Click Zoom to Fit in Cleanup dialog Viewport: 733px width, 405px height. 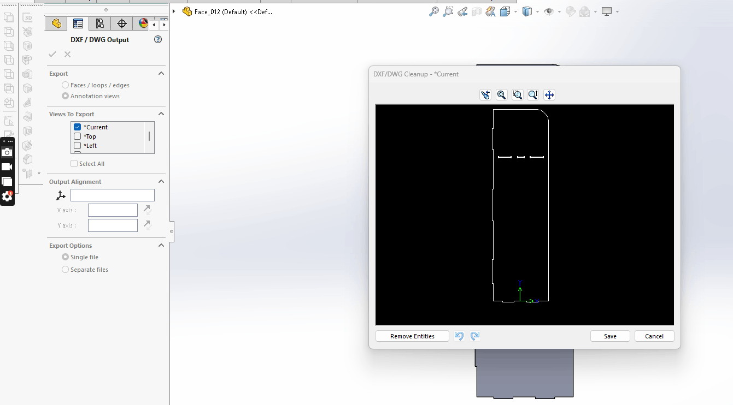pyautogui.click(x=501, y=95)
